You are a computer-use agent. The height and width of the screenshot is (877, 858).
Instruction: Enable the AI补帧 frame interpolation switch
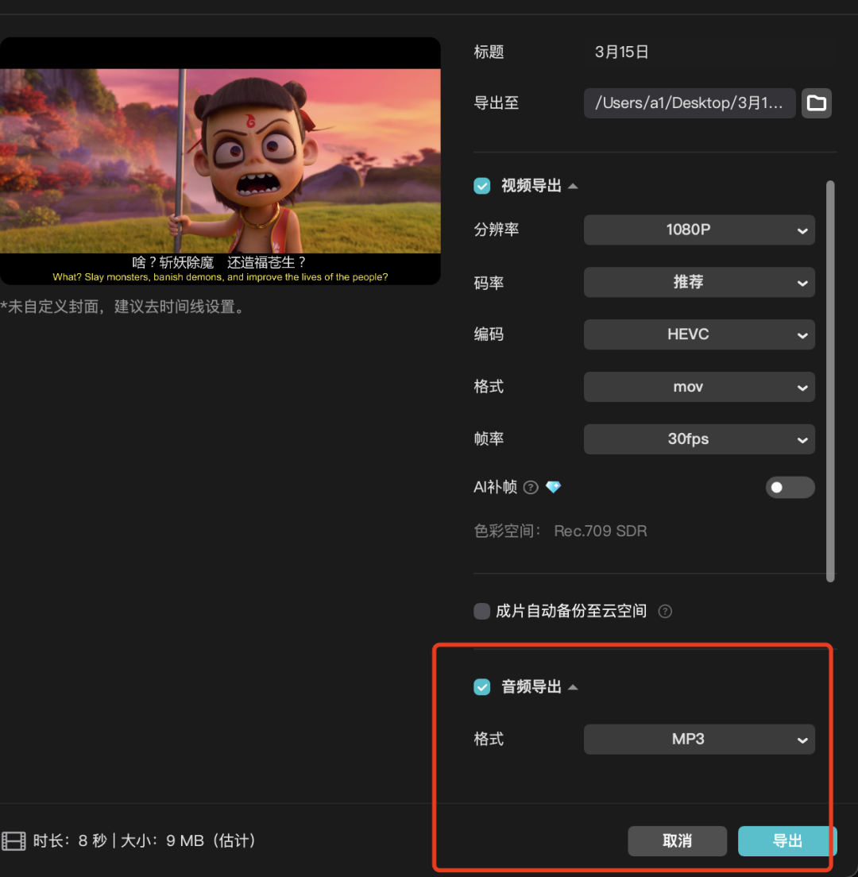pyautogui.click(x=790, y=487)
